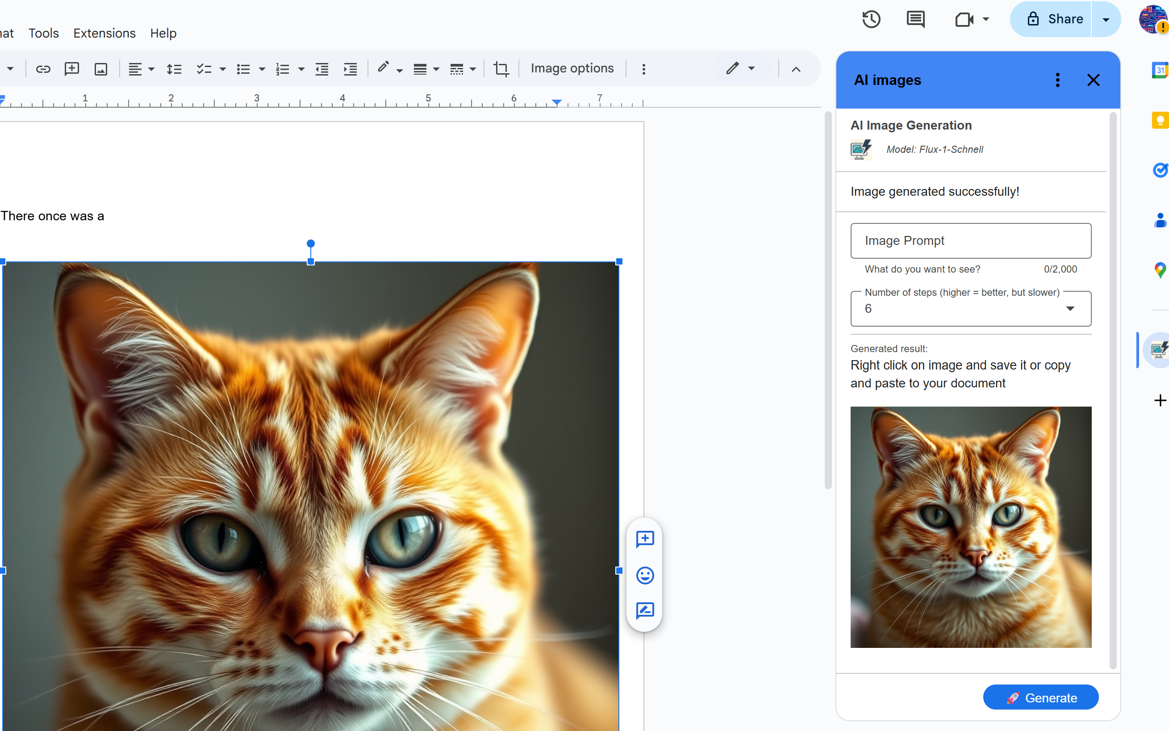1169x731 pixels.
Task: Click the Image options button
Action: pyautogui.click(x=572, y=68)
